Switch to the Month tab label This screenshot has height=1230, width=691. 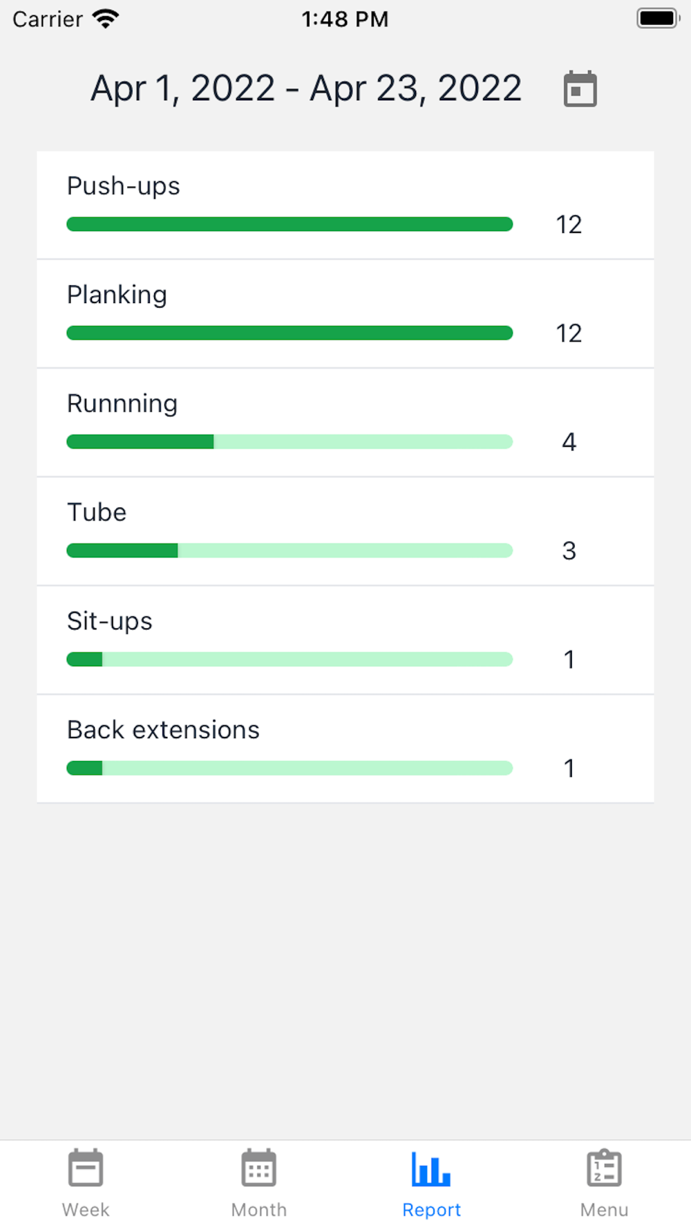click(259, 1209)
